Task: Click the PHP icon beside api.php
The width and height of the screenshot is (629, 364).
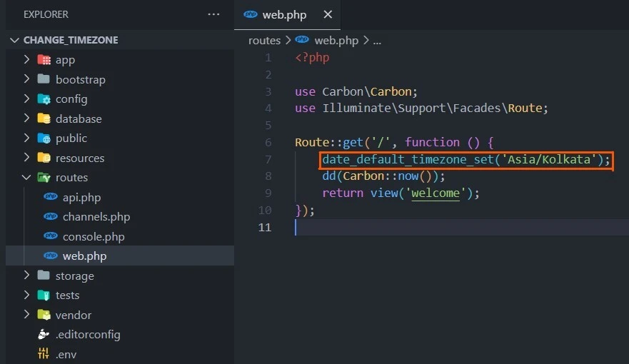Action: 51,196
